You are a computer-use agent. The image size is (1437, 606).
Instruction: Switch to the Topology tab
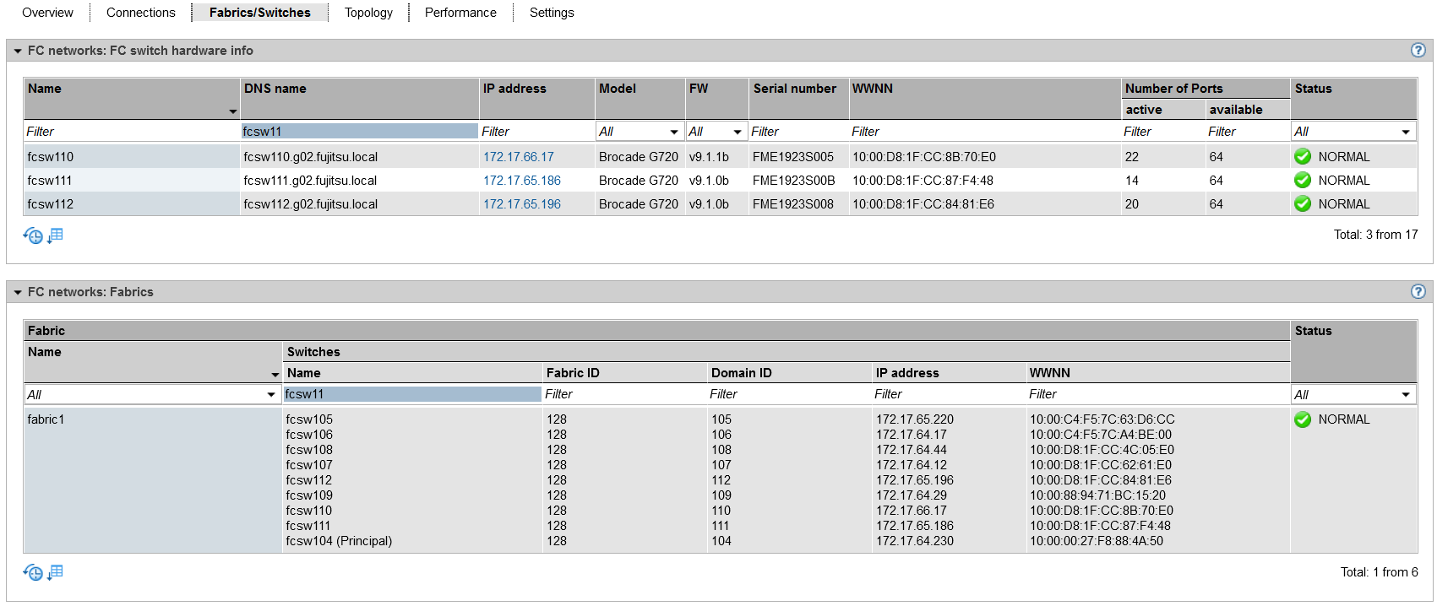[x=368, y=13]
